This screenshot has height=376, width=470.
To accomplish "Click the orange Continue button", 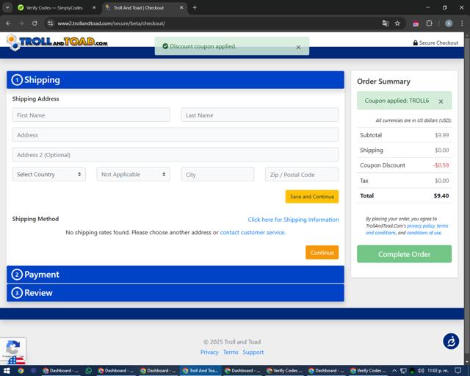I will (322, 253).
